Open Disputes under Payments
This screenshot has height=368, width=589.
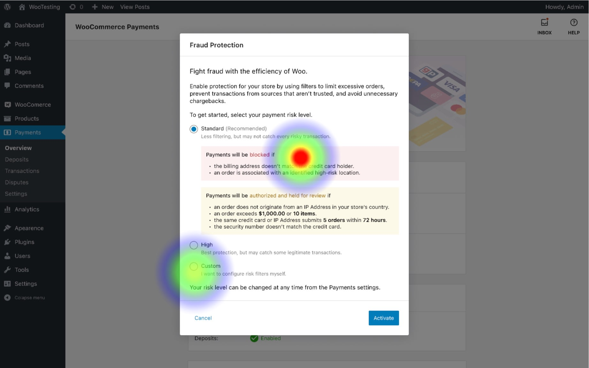[17, 182]
